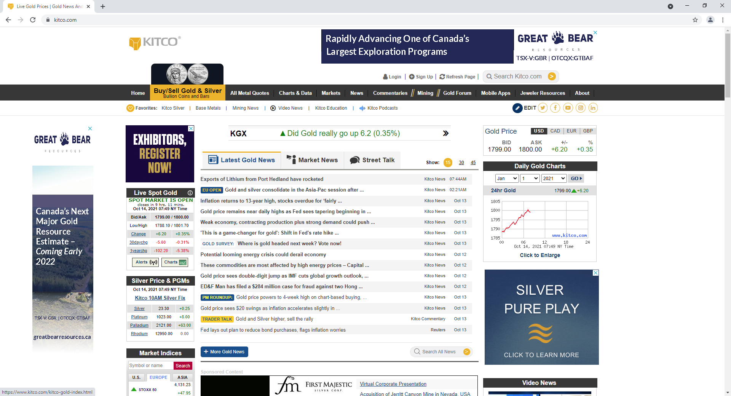The width and height of the screenshot is (731, 396).
Task: Click the Palladium price link
Action: (x=139, y=325)
